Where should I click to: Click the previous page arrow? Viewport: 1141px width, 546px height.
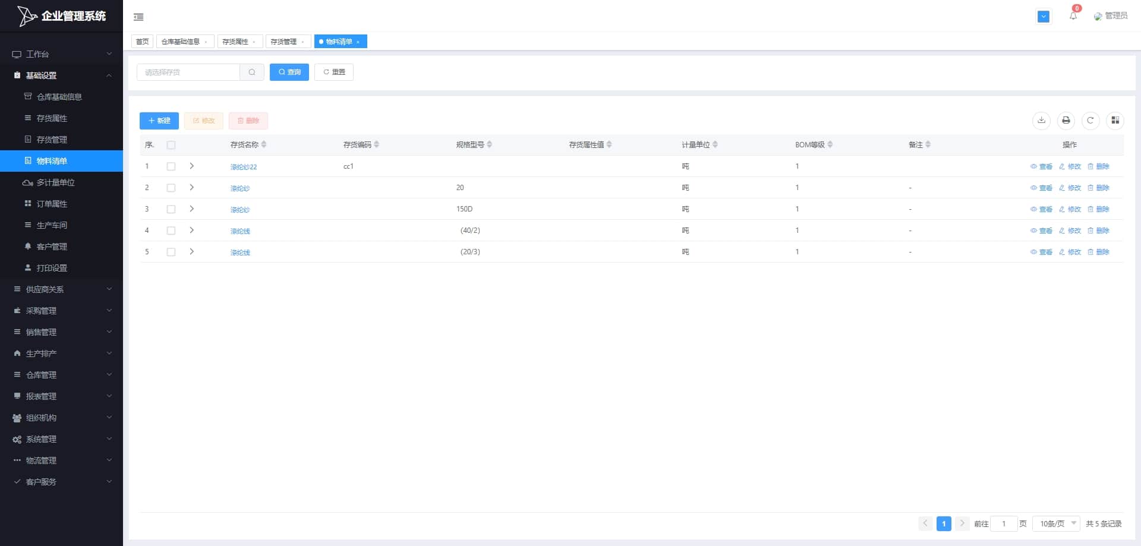tap(925, 523)
